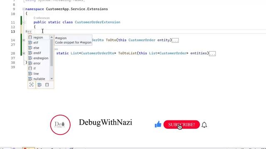Click the DebugWithNazi channel name
The height and width of the screenshot is (149, 266).
pyautogui.click(x=105, y=123)
